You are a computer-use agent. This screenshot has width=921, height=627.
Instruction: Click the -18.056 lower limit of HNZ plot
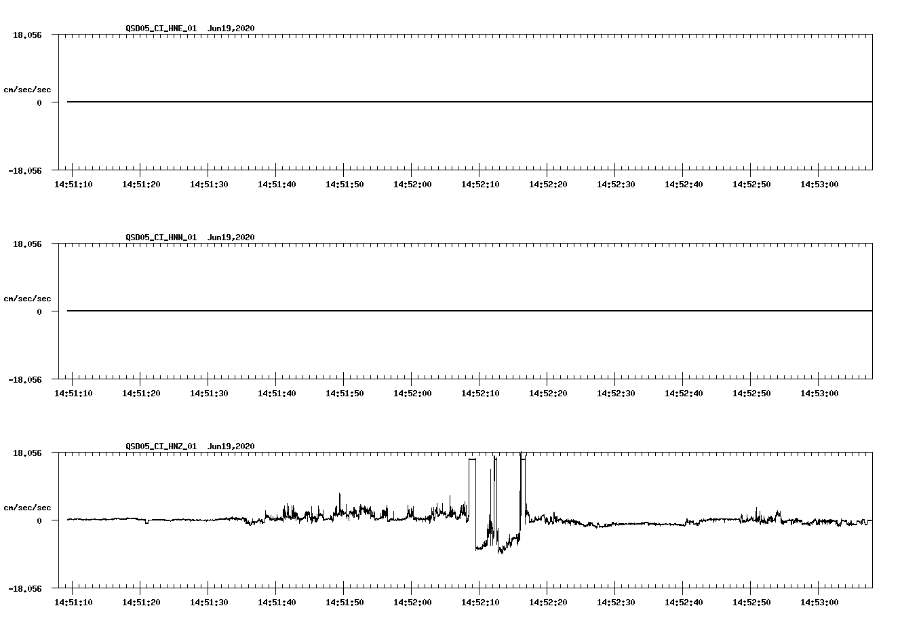pyautogui.click(x=25, y=589)
